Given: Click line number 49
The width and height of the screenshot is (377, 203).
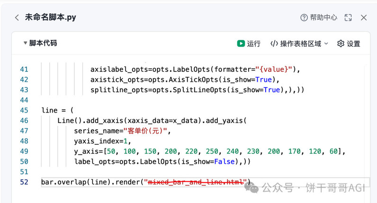Looking at the screenshot, I should pyautogui.click(x=24, y=151).
